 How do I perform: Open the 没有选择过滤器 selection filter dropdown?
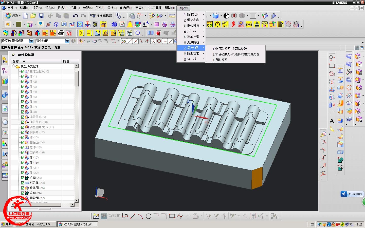click(x=31, y=41)
